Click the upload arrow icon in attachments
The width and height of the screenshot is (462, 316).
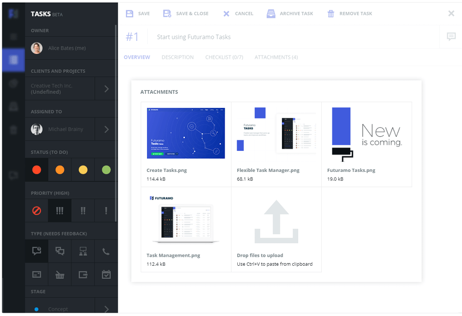point(276,222)
